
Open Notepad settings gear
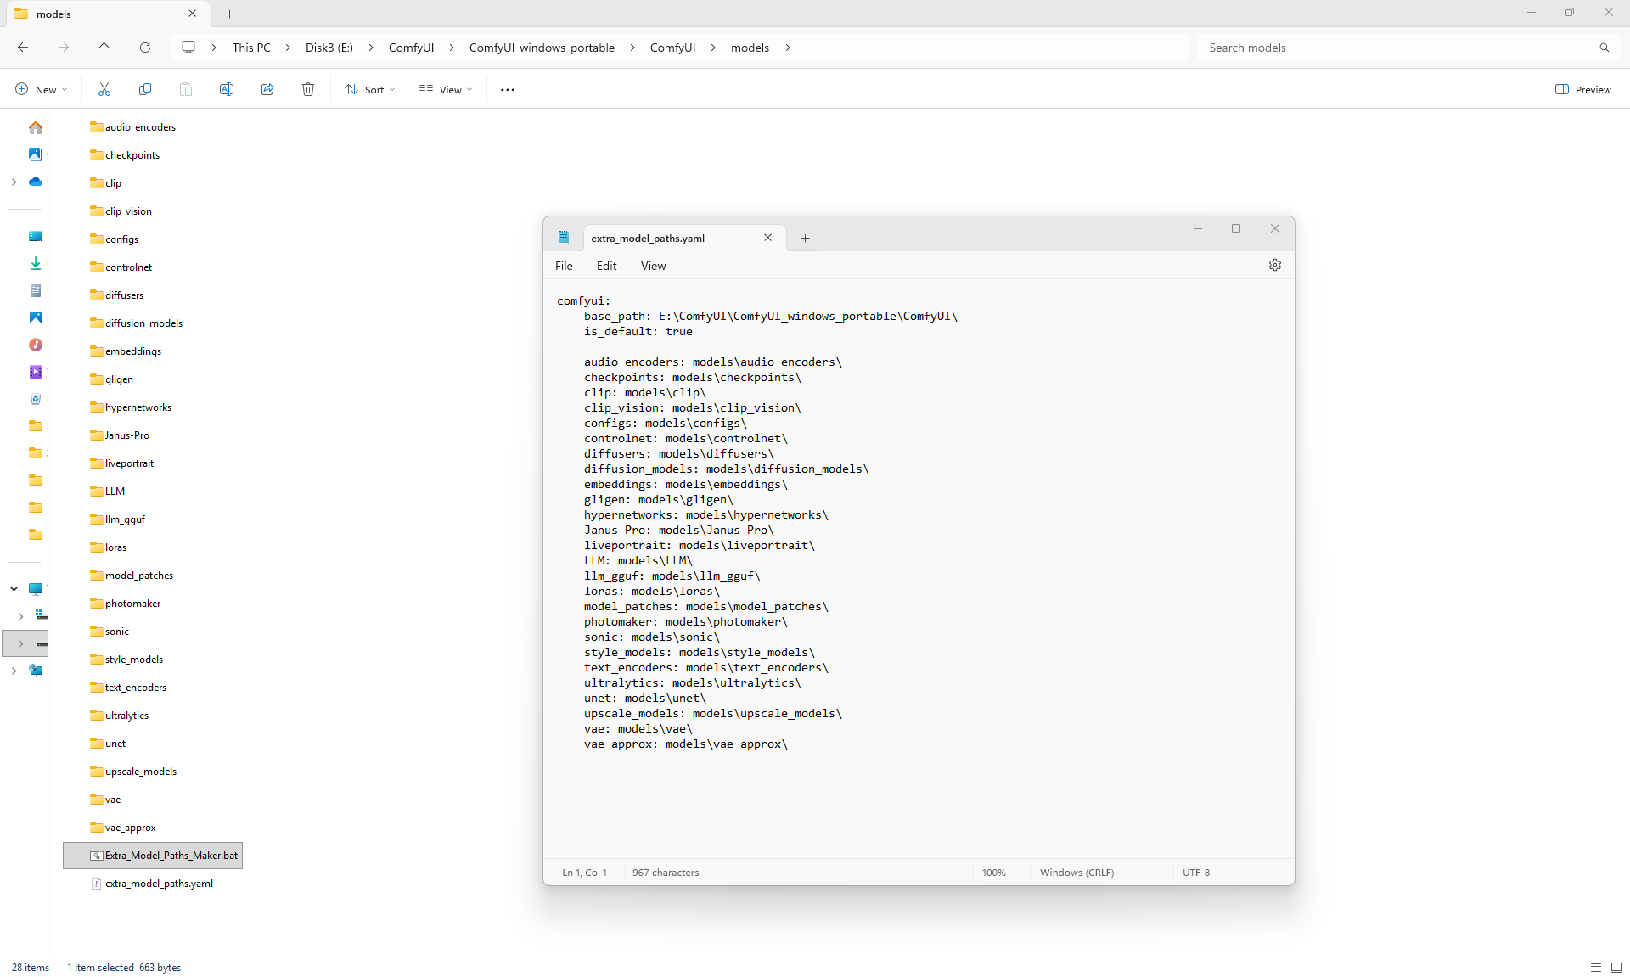point(1274,265)
